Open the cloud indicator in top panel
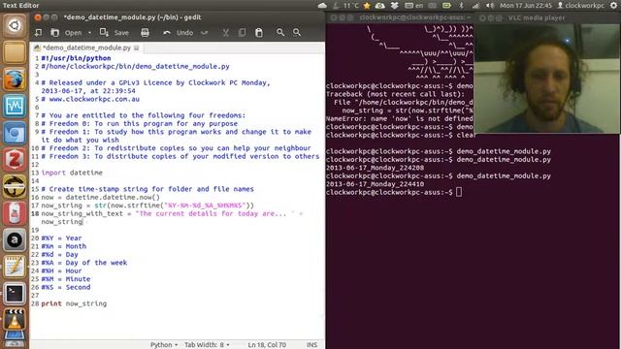This screenshot has height=349, width=621. coord(322,6)
